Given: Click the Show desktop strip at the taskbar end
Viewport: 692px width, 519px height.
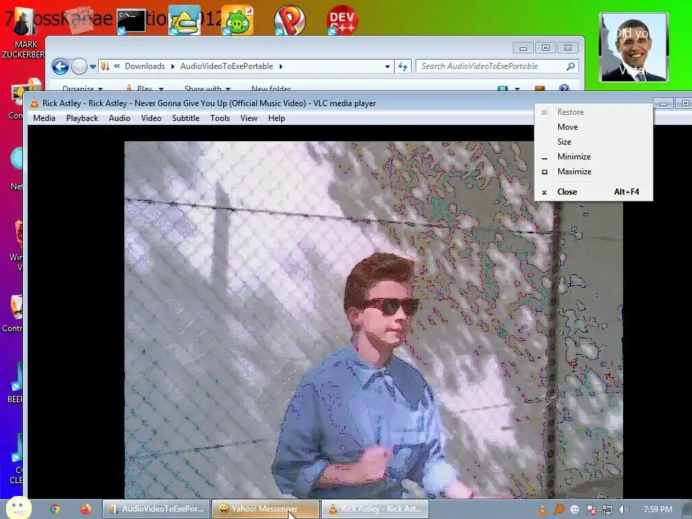Looking at the screenshot, I should point(687,510).
